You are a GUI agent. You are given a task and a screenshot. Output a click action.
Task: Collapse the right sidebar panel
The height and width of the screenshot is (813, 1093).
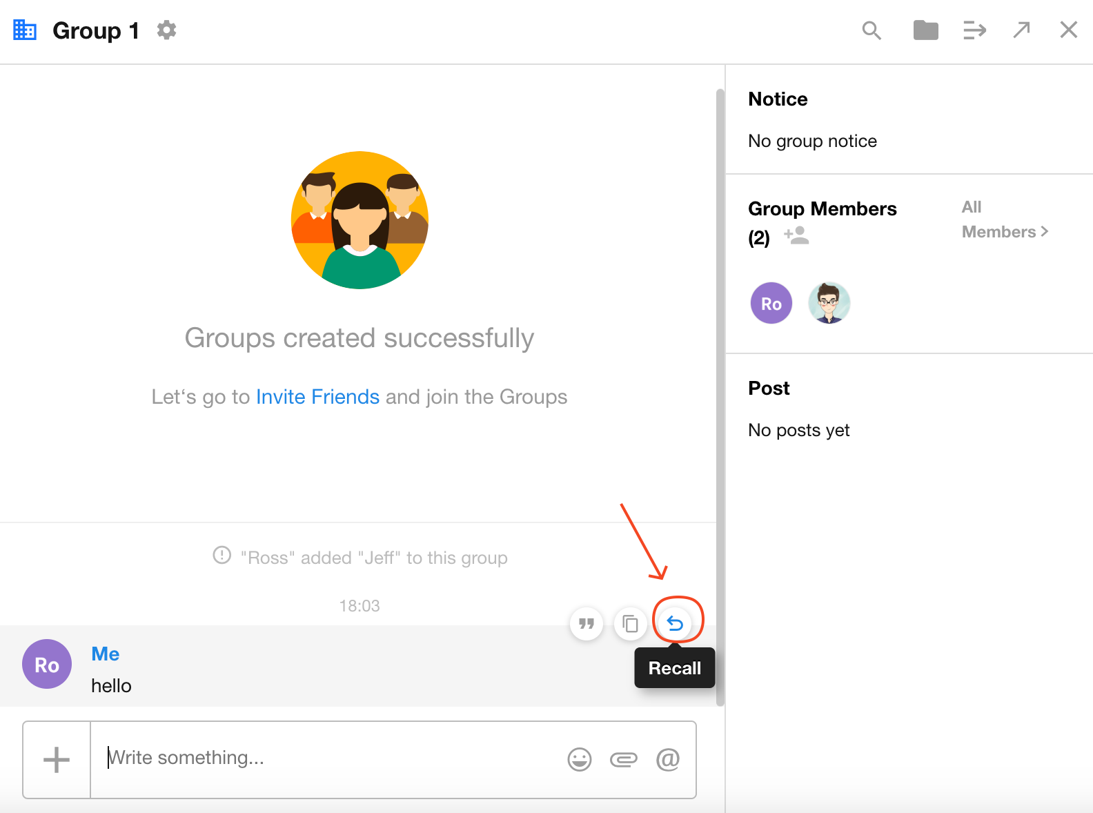point(974,30)
